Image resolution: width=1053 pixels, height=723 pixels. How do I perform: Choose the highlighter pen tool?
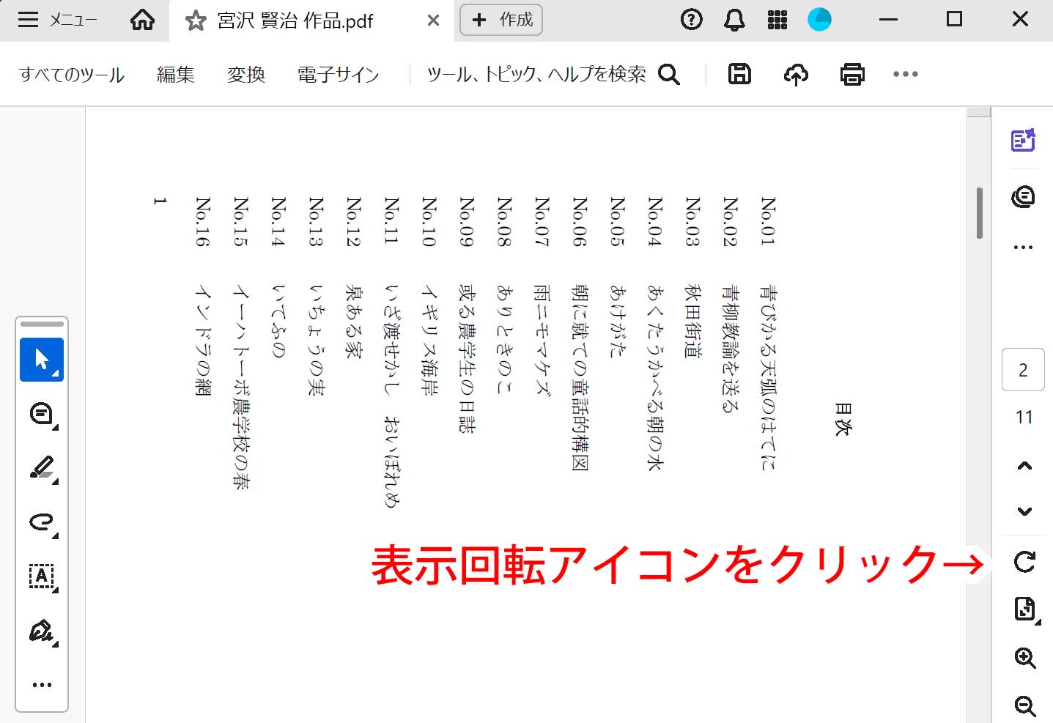(x=41, y=468)
